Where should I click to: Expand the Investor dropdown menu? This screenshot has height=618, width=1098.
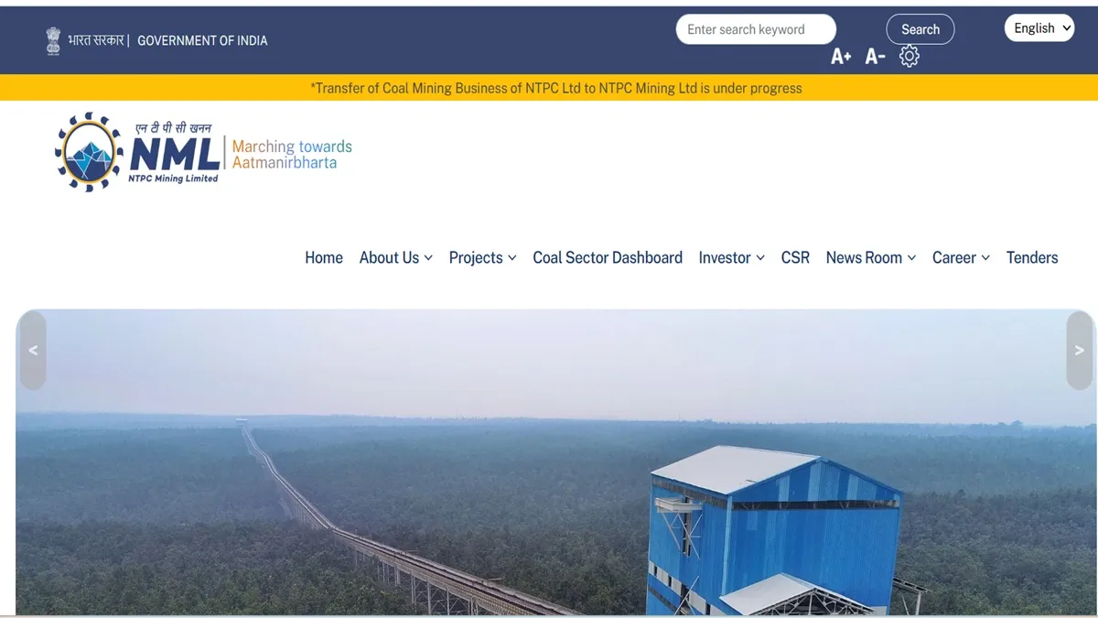pyautogui.click(x=732, y=258)
